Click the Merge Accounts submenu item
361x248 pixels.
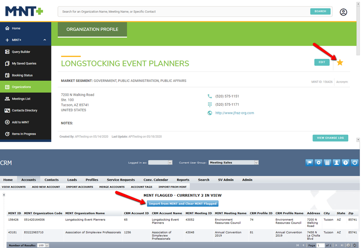pyautogui.click(x=112, y=187)
